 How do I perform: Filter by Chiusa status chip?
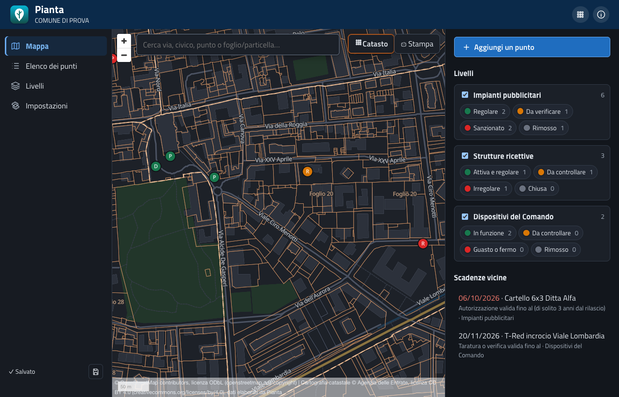point(537,188)
